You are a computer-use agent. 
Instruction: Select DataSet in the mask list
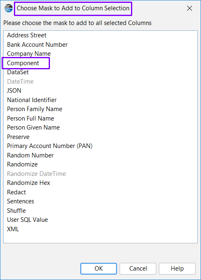point(18,72)
